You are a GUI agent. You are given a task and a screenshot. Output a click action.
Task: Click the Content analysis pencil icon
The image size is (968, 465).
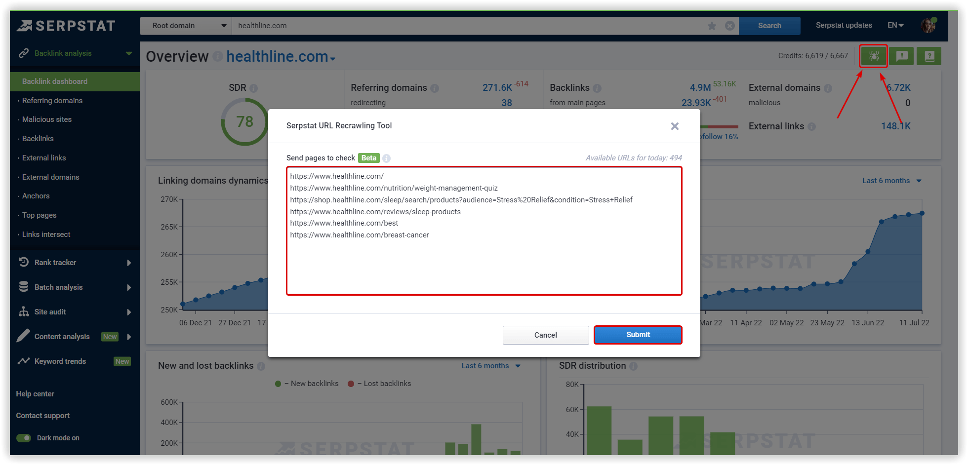[23, 336]
